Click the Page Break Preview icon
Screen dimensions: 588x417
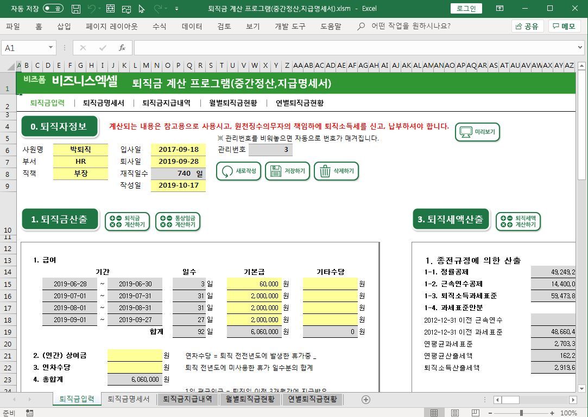coord(475,413)
